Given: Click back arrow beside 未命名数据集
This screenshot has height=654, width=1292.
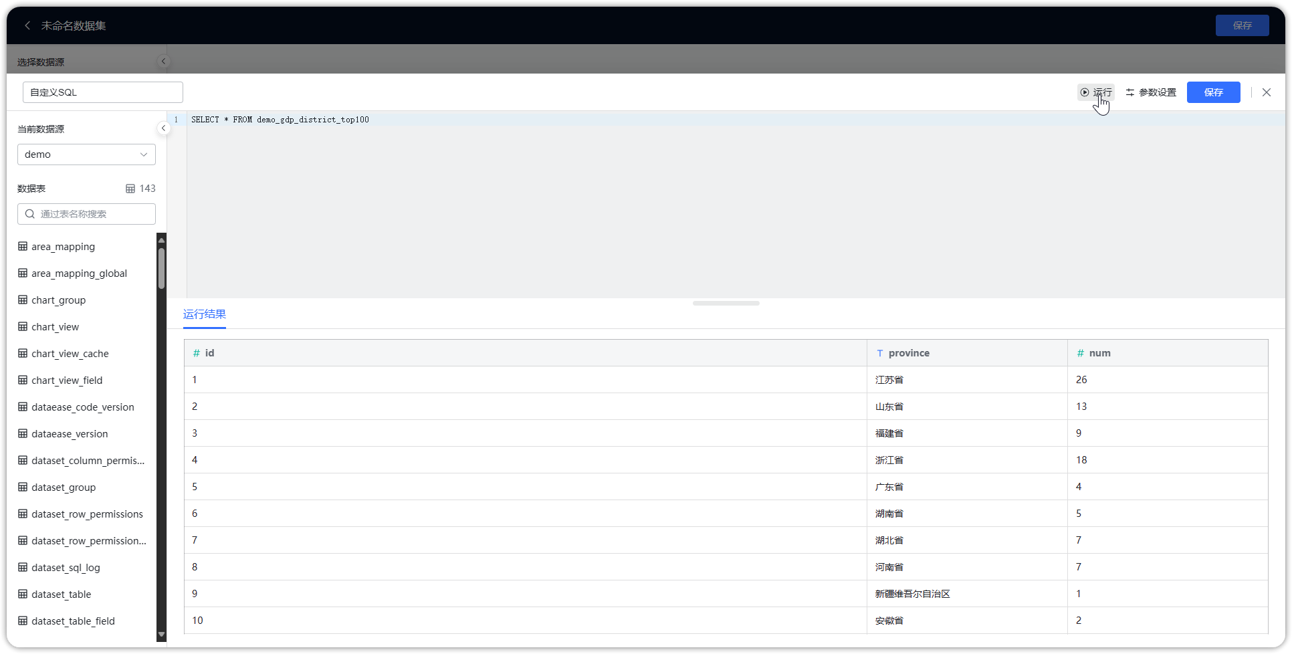Looking at the screenshot, I should [27, 25].
